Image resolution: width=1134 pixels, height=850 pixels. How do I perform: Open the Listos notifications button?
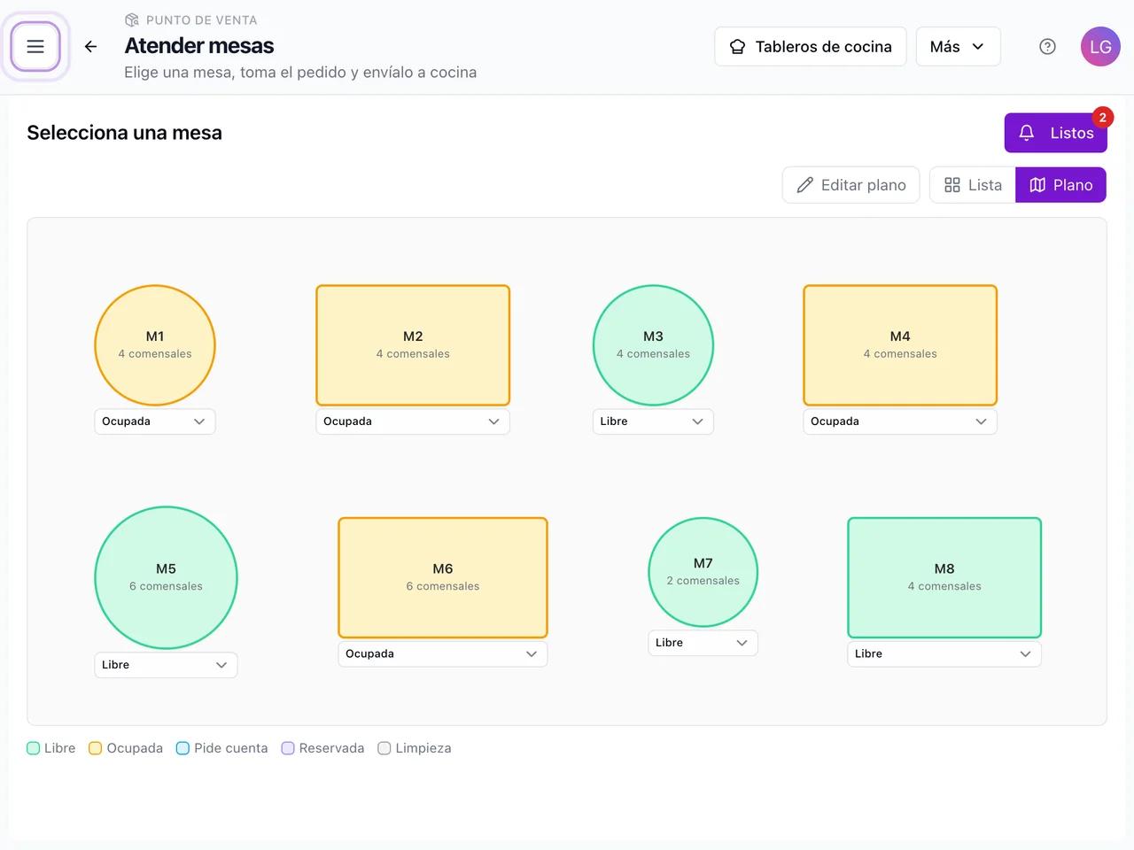pos(1055,133)
